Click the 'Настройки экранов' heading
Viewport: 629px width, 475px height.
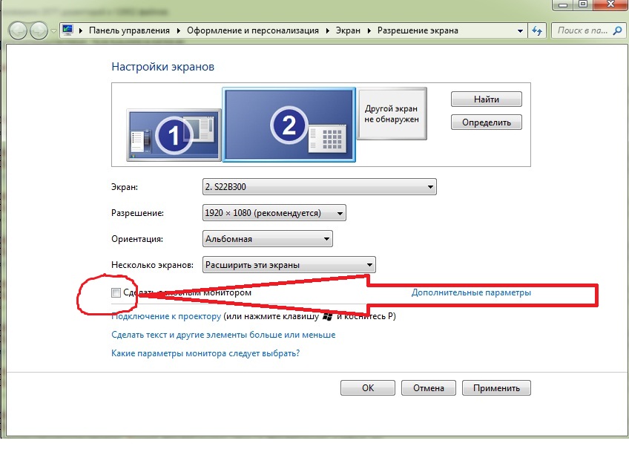pos(163,66)
